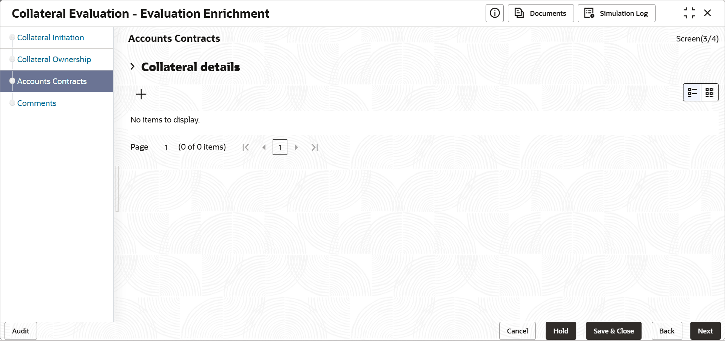
Task: Click the collapse window arrows icon
Action: click(689, 13)
